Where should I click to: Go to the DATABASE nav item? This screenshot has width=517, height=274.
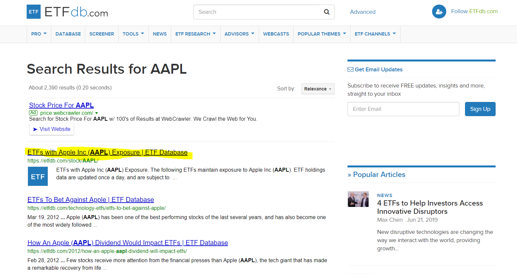[68, 34]
